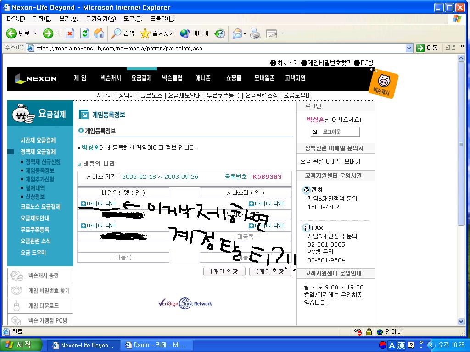The height and width of the screenshot is (352, 470).
Task: Open Favorites (즐겨찾기) star icon
Action: [145, 33]
